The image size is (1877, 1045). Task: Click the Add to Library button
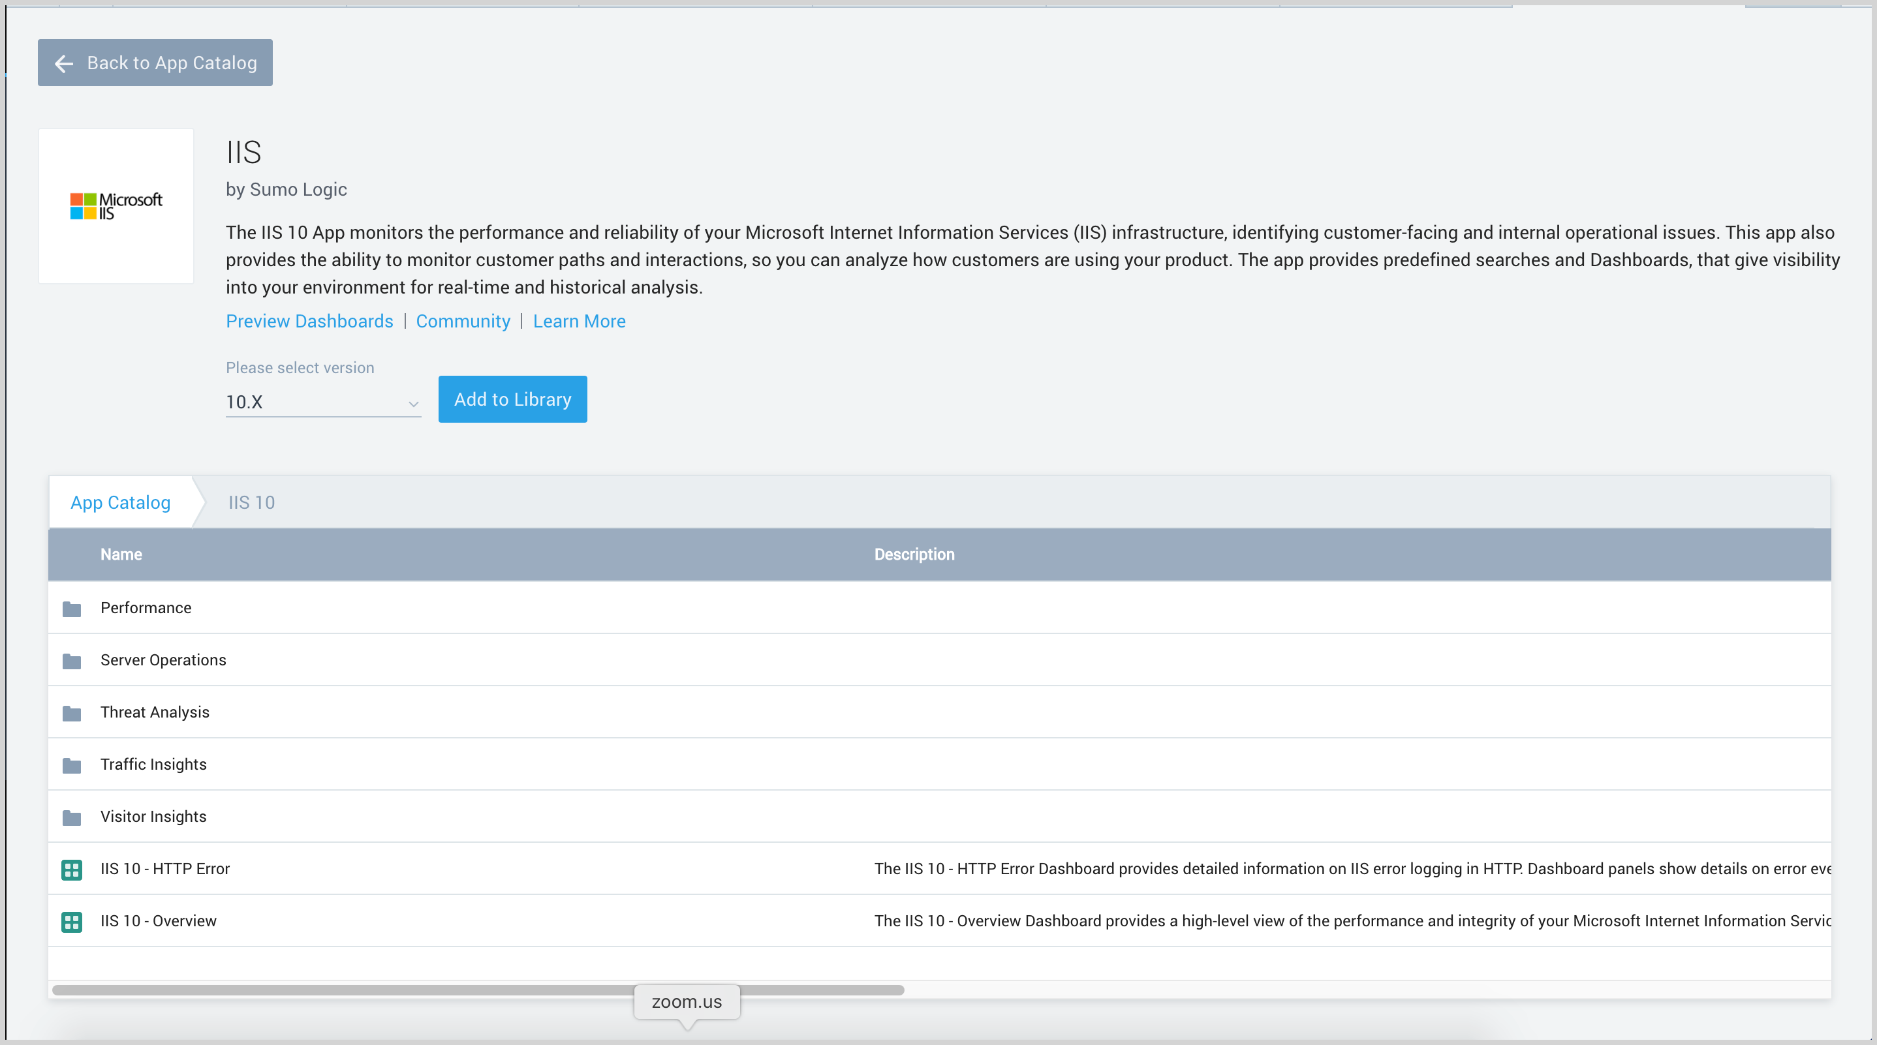[512, 399]
